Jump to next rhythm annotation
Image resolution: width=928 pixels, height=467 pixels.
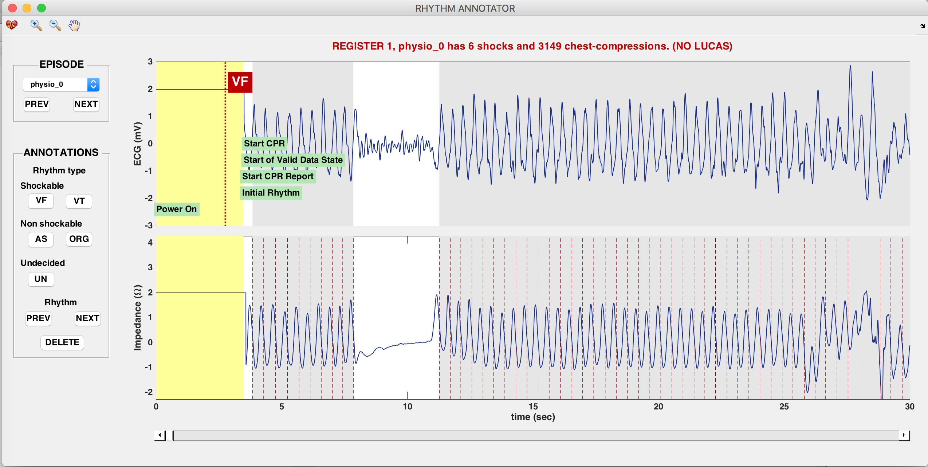(x=87, y=319)
